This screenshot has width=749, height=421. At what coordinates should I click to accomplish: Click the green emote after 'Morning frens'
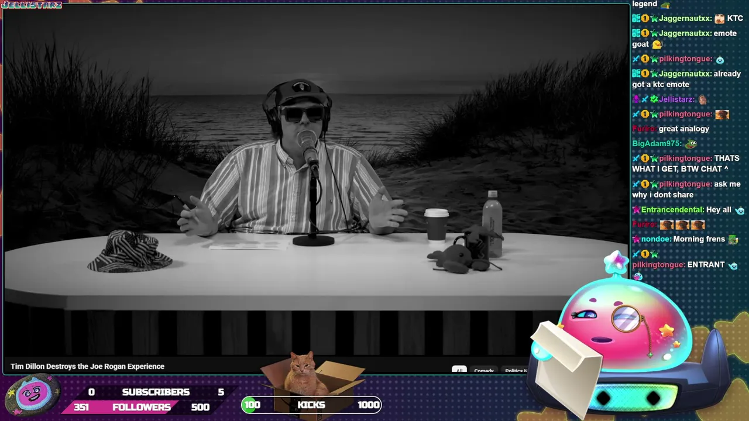733,239
